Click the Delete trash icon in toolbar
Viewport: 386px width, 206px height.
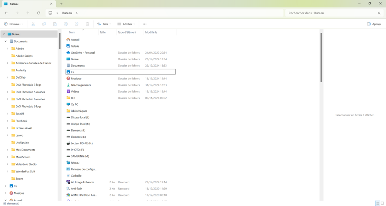[87, 24]
